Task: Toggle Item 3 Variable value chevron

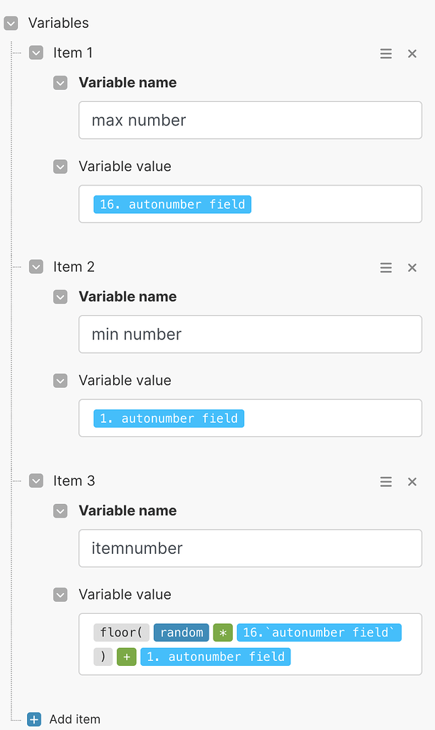Action: [61, 595]
